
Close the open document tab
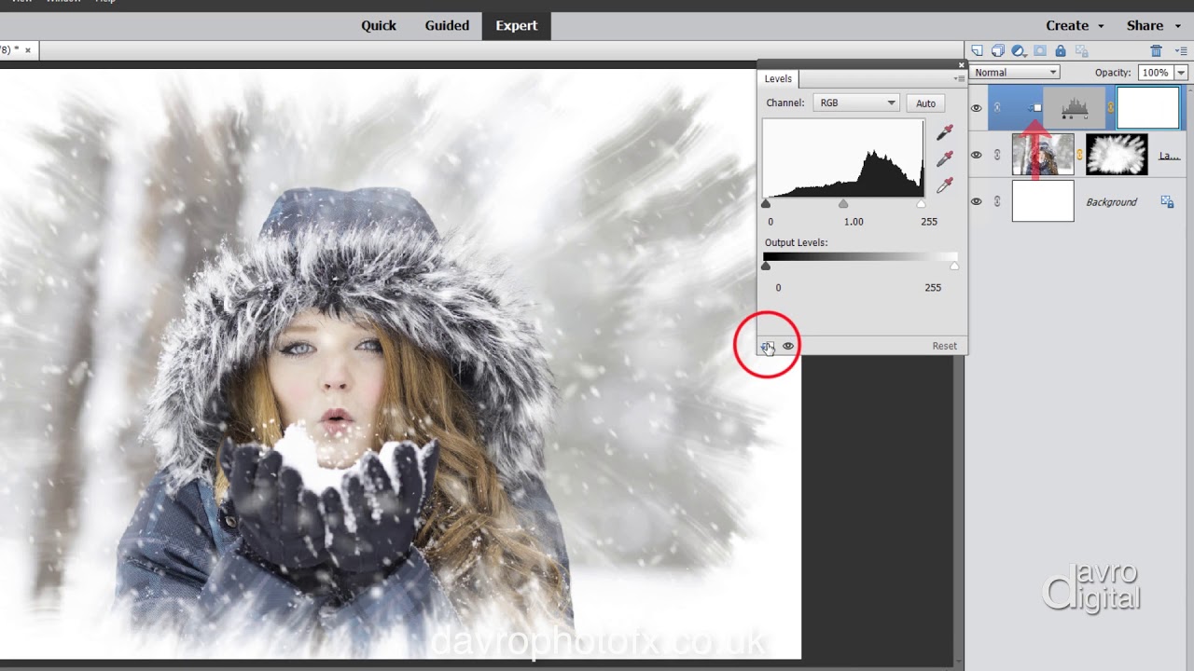coord(28,50)
